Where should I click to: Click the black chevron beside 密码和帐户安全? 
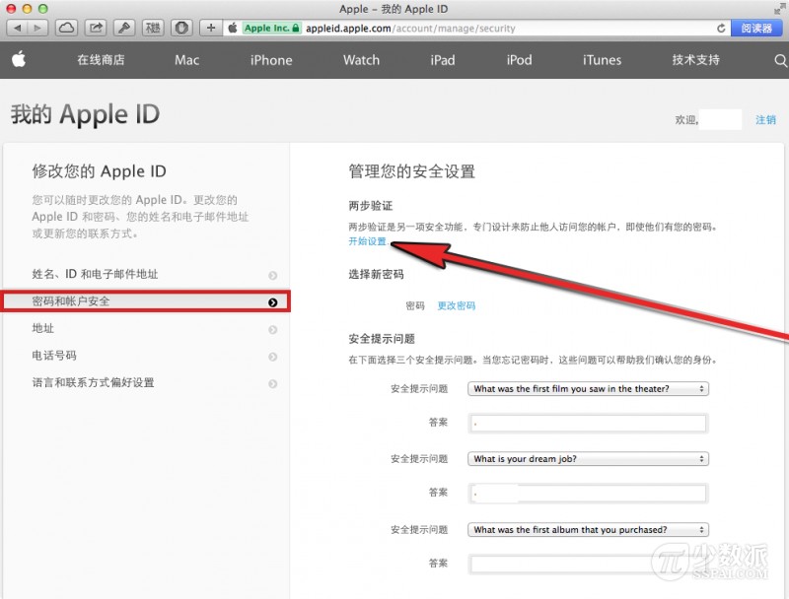(273, 302)
